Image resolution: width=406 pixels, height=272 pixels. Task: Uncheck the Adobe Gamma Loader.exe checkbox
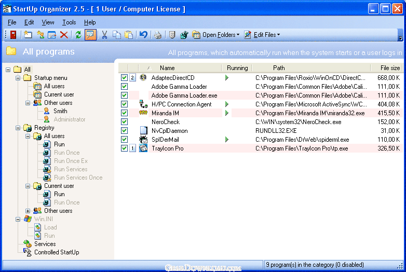coord(124,95)
